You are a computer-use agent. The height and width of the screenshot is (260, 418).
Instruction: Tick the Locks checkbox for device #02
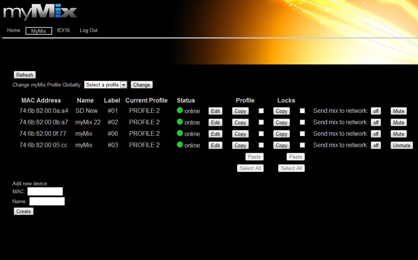302,122
